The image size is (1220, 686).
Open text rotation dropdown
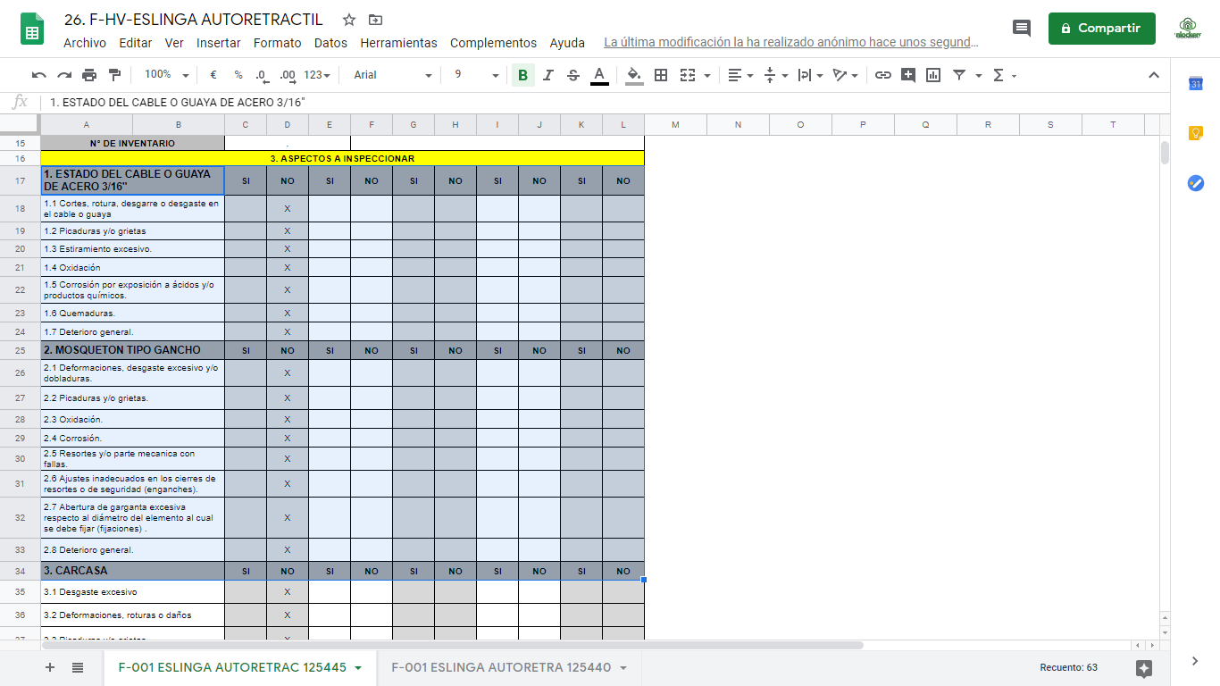(845, 75)
